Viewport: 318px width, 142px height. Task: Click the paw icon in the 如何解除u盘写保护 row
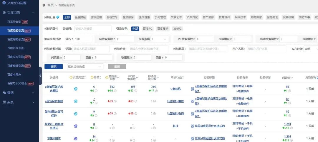[x=76, y=114]
